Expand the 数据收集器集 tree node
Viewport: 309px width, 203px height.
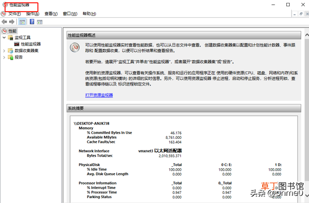(4, 51)
